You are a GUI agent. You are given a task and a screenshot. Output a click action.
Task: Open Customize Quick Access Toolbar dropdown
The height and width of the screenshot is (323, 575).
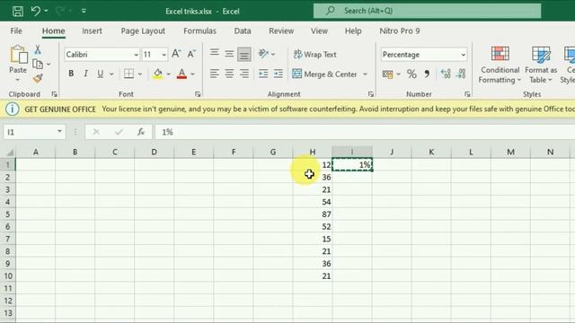pyautogui.click(x=84, y=11)
